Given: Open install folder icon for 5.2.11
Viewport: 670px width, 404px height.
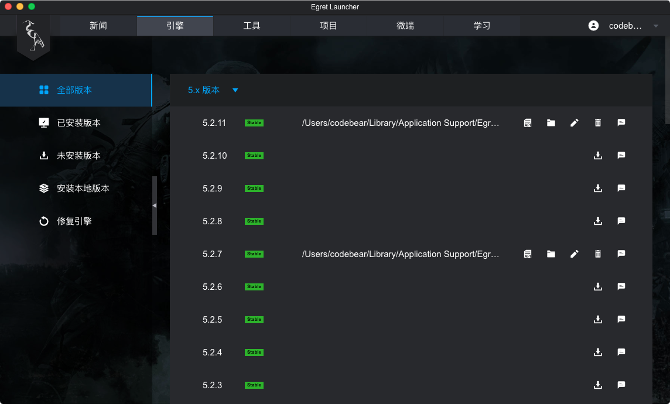Looking at the screenshot, I should (551, 123).
